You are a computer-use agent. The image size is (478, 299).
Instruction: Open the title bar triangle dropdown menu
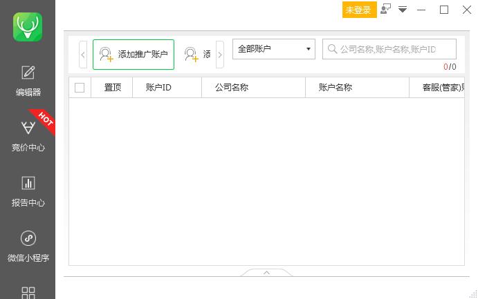[403, 10]
